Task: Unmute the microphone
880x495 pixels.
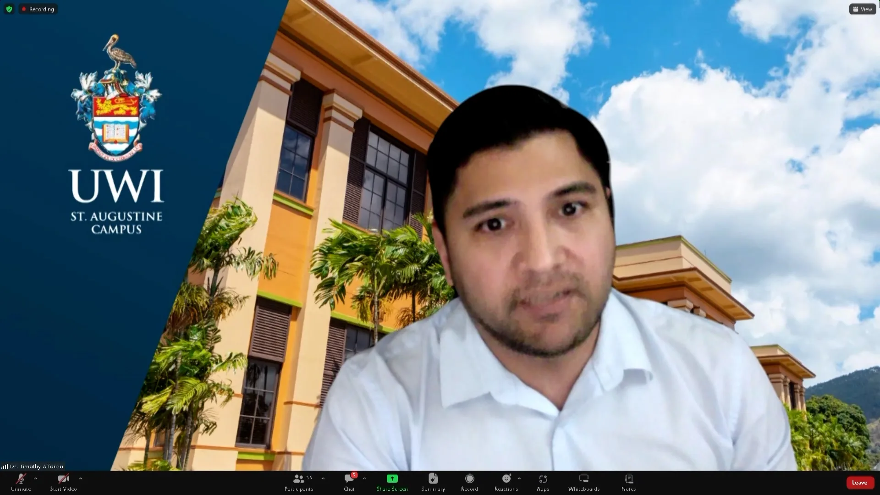Action: [21, 482]
